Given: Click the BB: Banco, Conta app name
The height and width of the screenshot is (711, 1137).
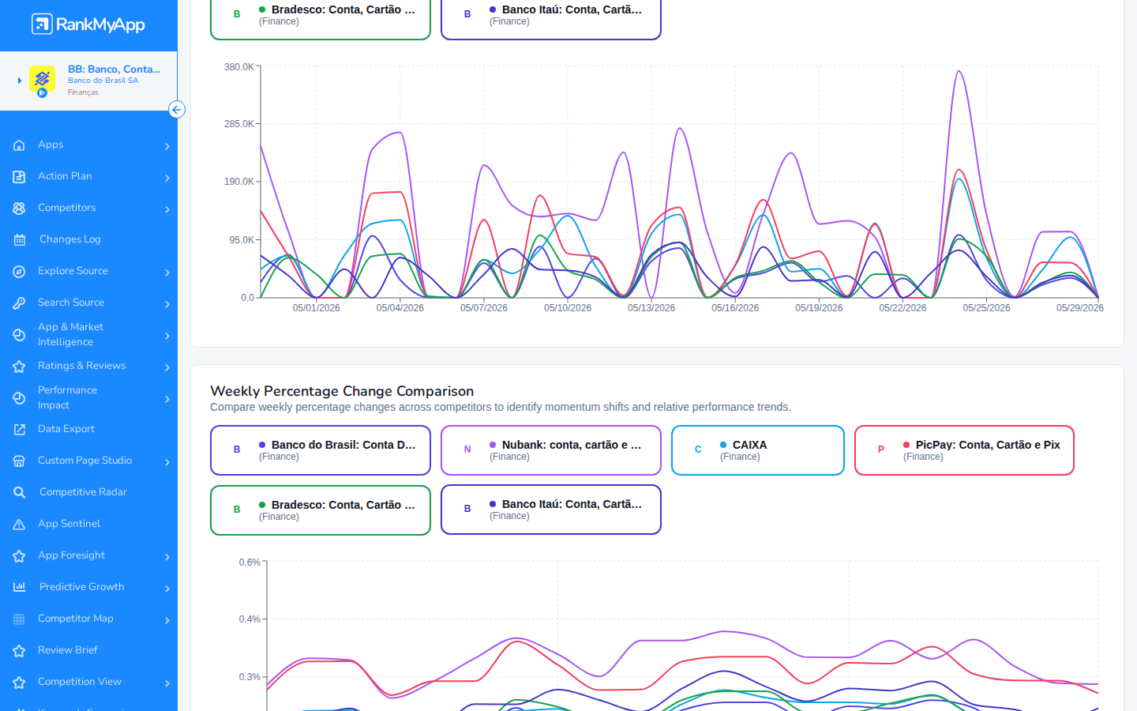Looking at the screenshot, I should tap(114, 70).
